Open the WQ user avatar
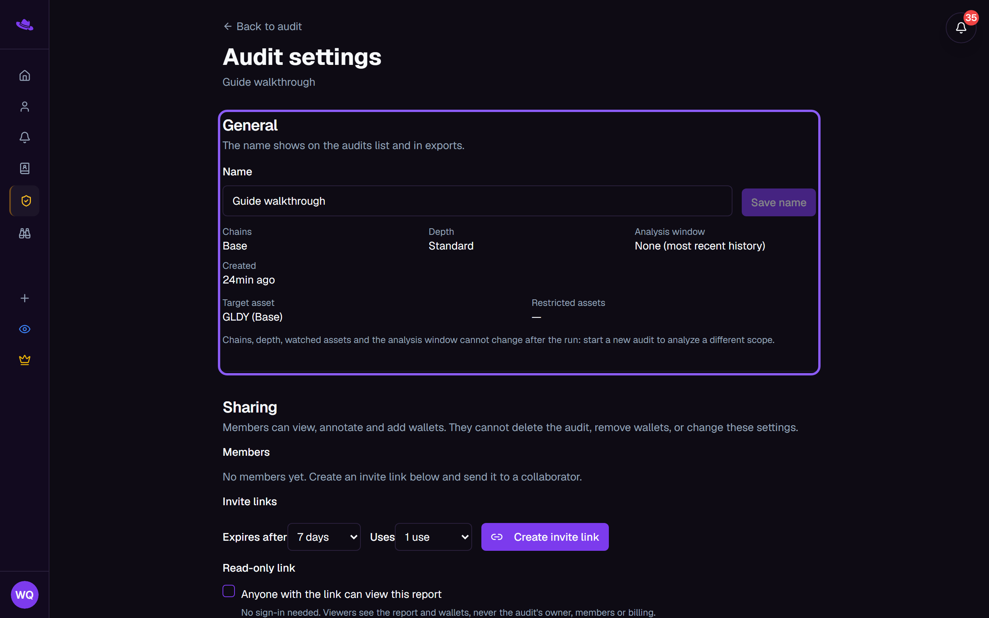This screenshot has height=618, width=989. click(x=24, y=595)
